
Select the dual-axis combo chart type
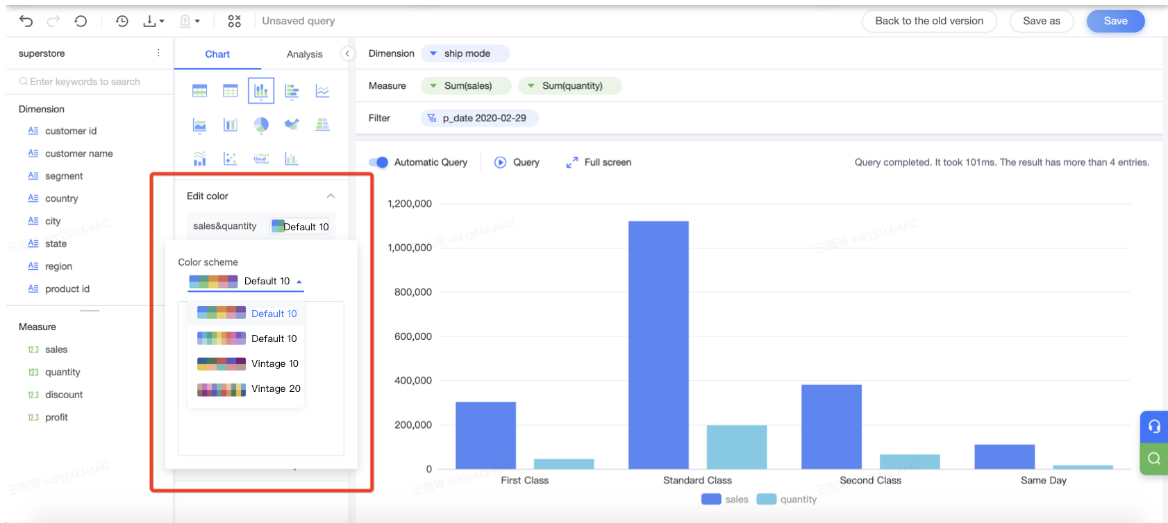[x=231, y=125]
